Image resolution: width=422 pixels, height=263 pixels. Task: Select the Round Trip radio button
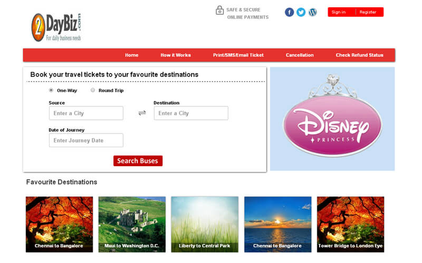(x=93, y=90)
